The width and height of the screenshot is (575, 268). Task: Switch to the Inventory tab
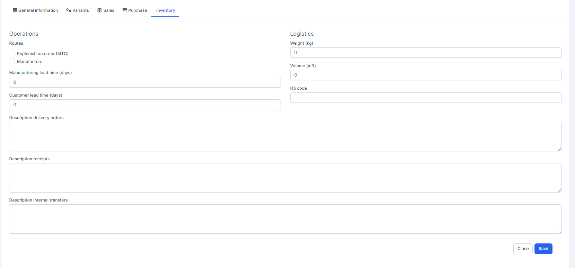165,10
